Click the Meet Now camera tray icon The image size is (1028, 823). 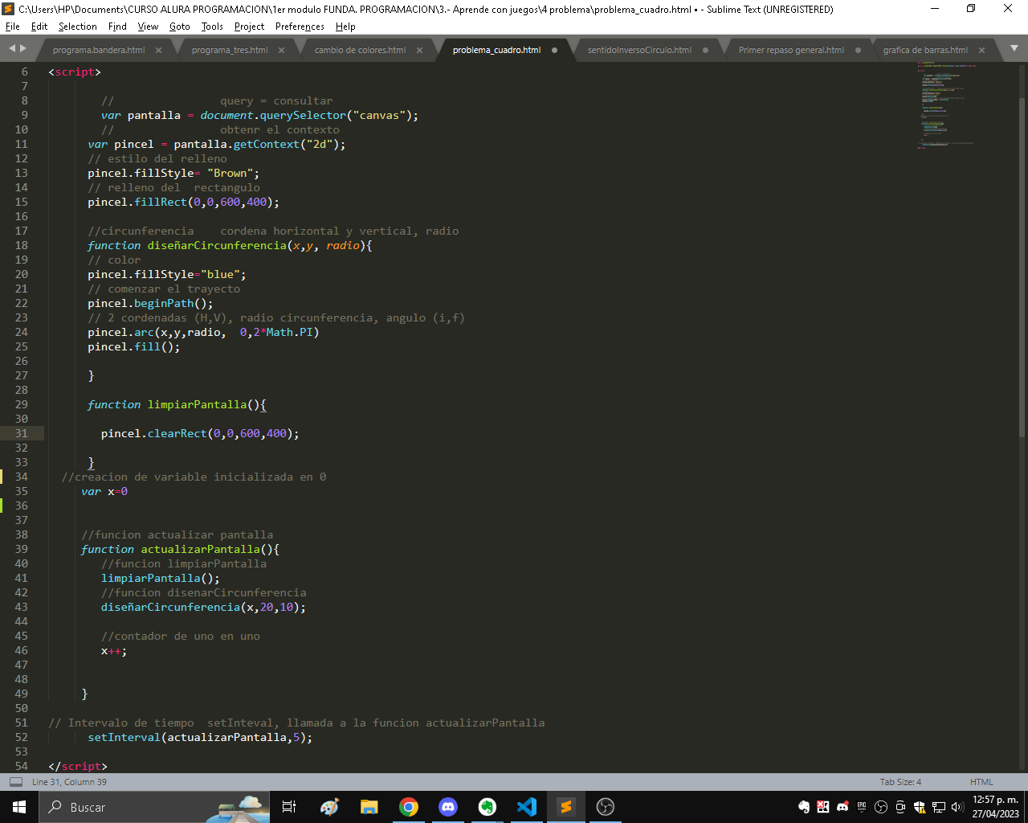(x=900, y=807)
